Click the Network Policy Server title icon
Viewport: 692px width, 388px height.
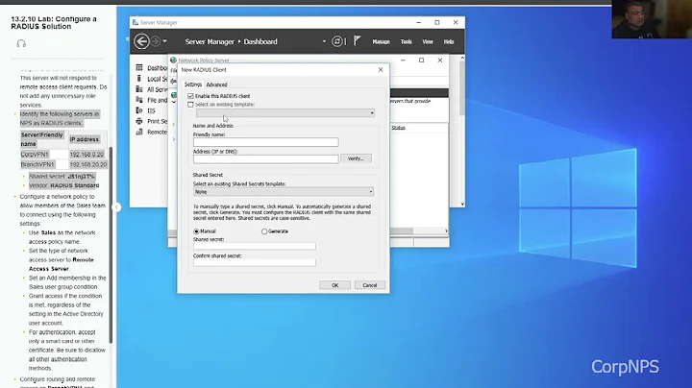point(173,61)
